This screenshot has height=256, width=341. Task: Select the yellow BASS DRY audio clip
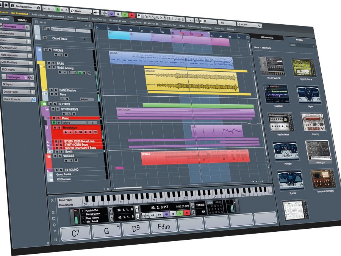[192, 81]
